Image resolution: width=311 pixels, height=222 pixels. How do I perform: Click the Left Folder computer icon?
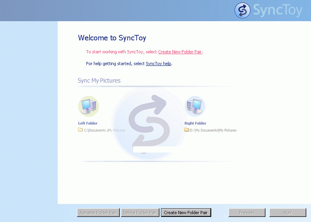tap(88, 106)
